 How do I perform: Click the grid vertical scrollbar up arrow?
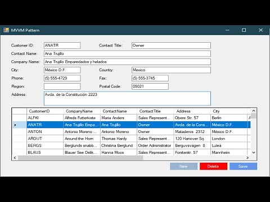pyautogui.click(x=254, y=111)
